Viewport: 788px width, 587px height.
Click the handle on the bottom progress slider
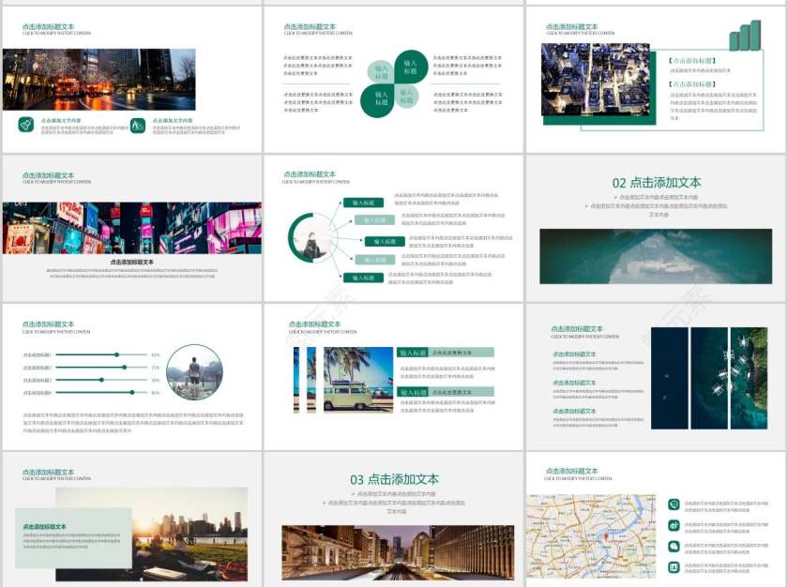coord(132,392)
